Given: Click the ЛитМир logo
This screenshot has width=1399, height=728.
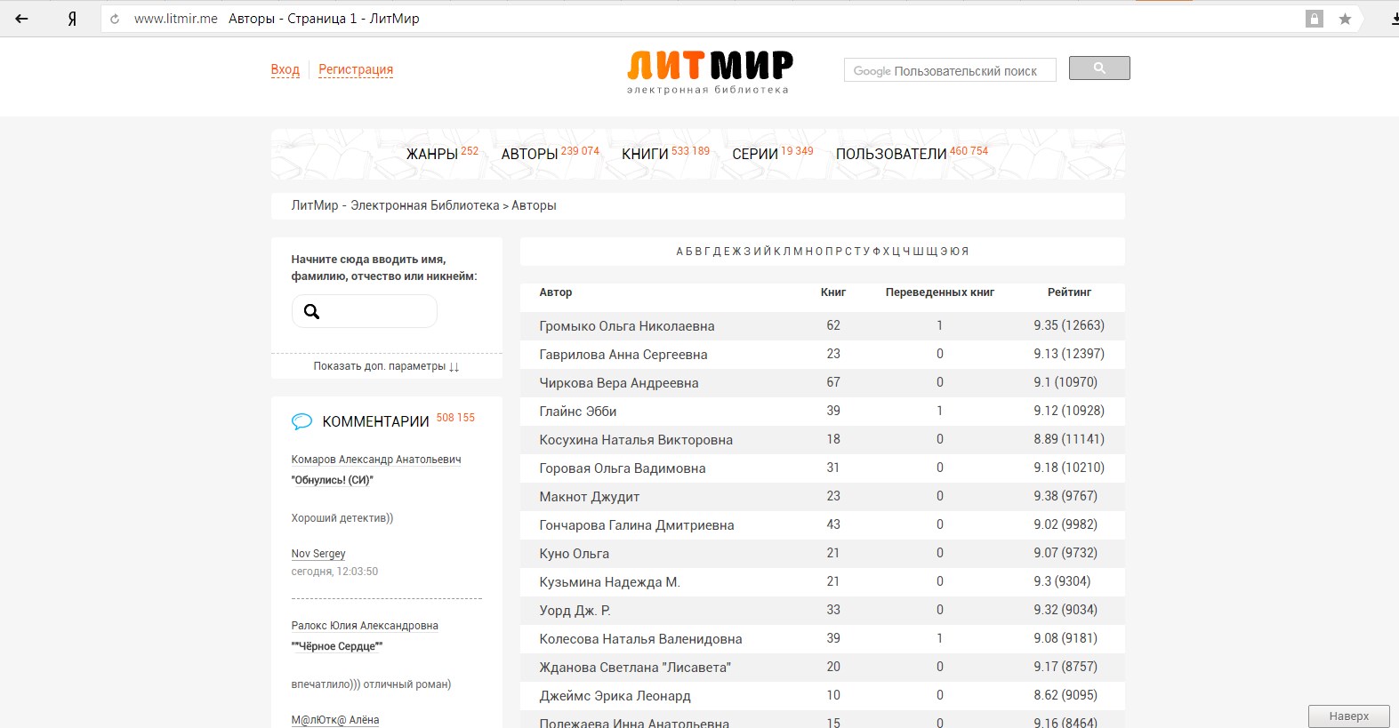Looking at the screenshot, I should (709, 70).
